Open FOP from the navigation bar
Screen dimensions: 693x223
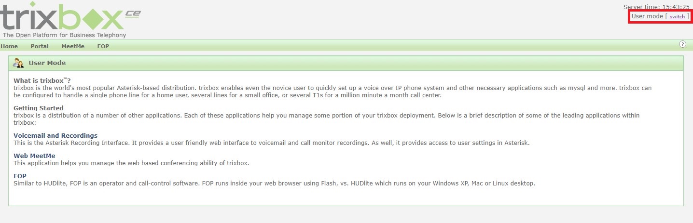[103, 46]
